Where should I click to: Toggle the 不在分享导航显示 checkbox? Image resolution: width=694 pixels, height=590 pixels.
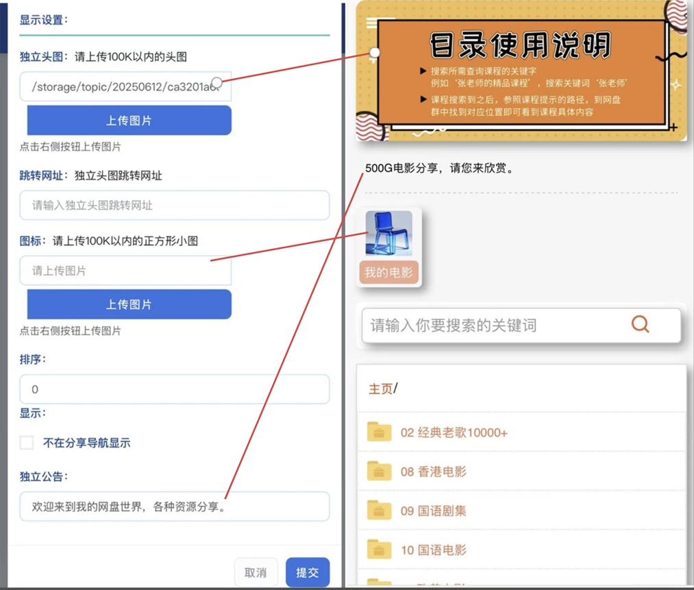click(26, 442)
